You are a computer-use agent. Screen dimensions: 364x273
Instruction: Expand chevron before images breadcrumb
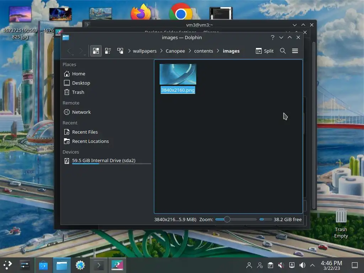pos(218,51)
